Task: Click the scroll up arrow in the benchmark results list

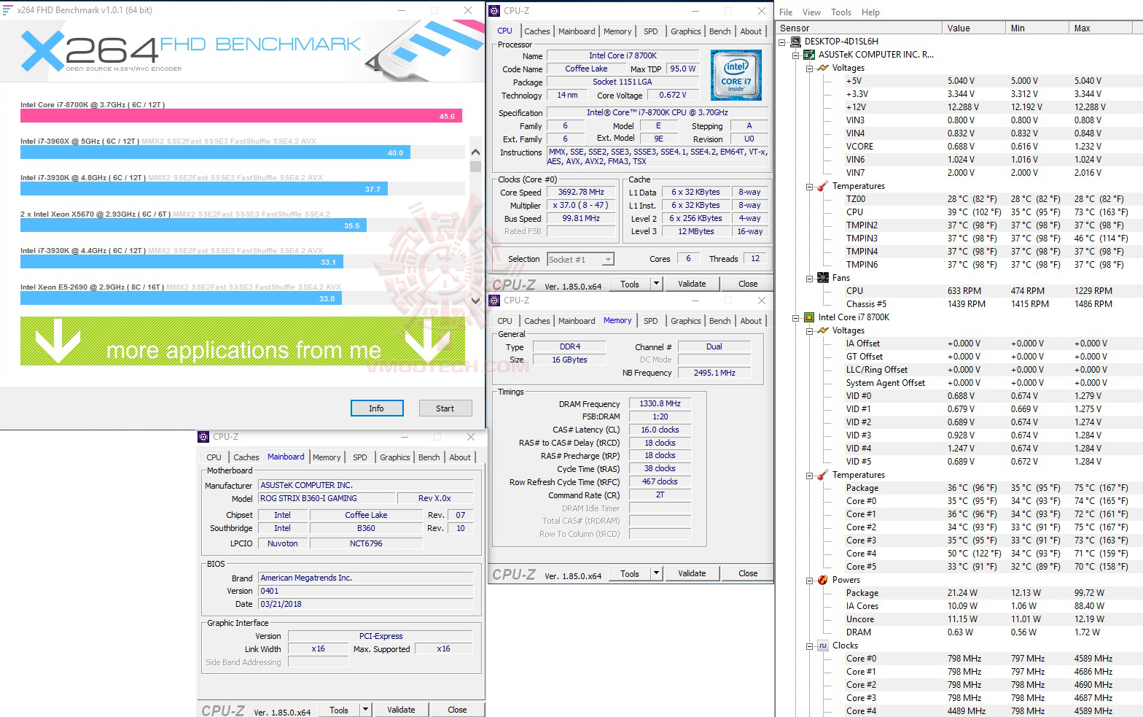Action: [475, 152]
